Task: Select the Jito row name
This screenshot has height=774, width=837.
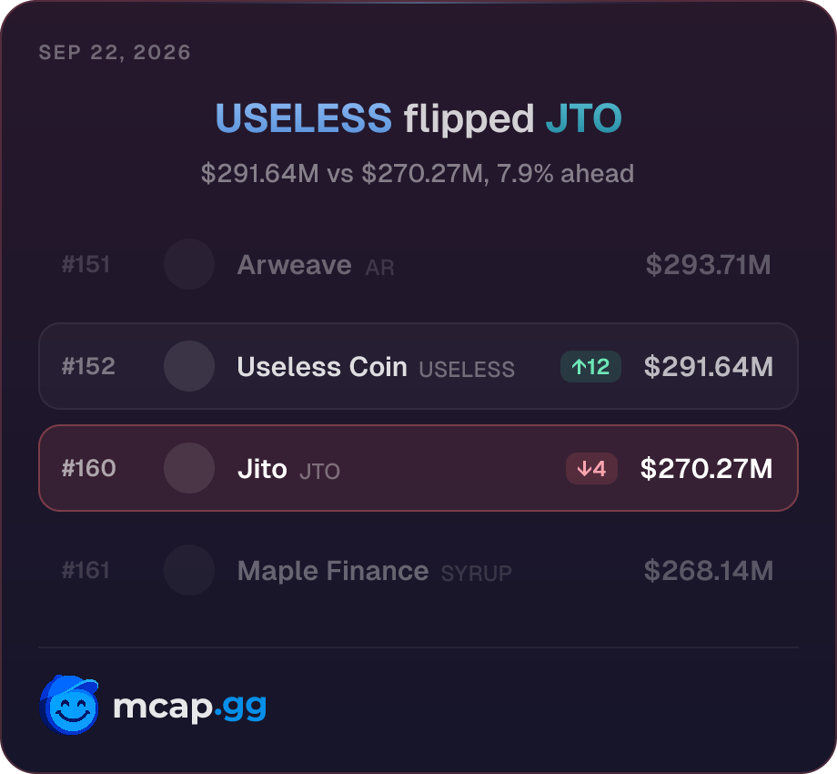Action: pyautogui.click(x=262, y=469)
